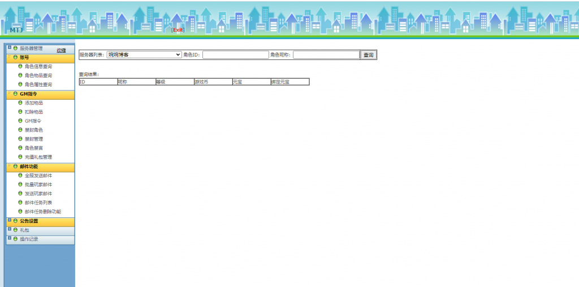Click the green icon beside 角色禁言
Image resolution: width=579 pixels, height=287 pixels.
tap(20, 148)
